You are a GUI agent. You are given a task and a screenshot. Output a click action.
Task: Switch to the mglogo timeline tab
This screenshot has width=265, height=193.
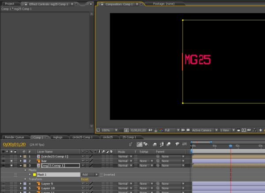pos(58,137)
